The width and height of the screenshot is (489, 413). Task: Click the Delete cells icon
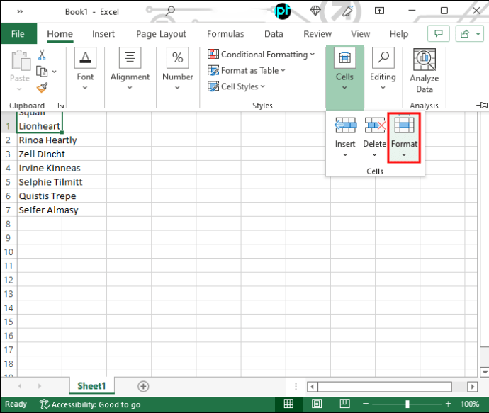[375, 125]
